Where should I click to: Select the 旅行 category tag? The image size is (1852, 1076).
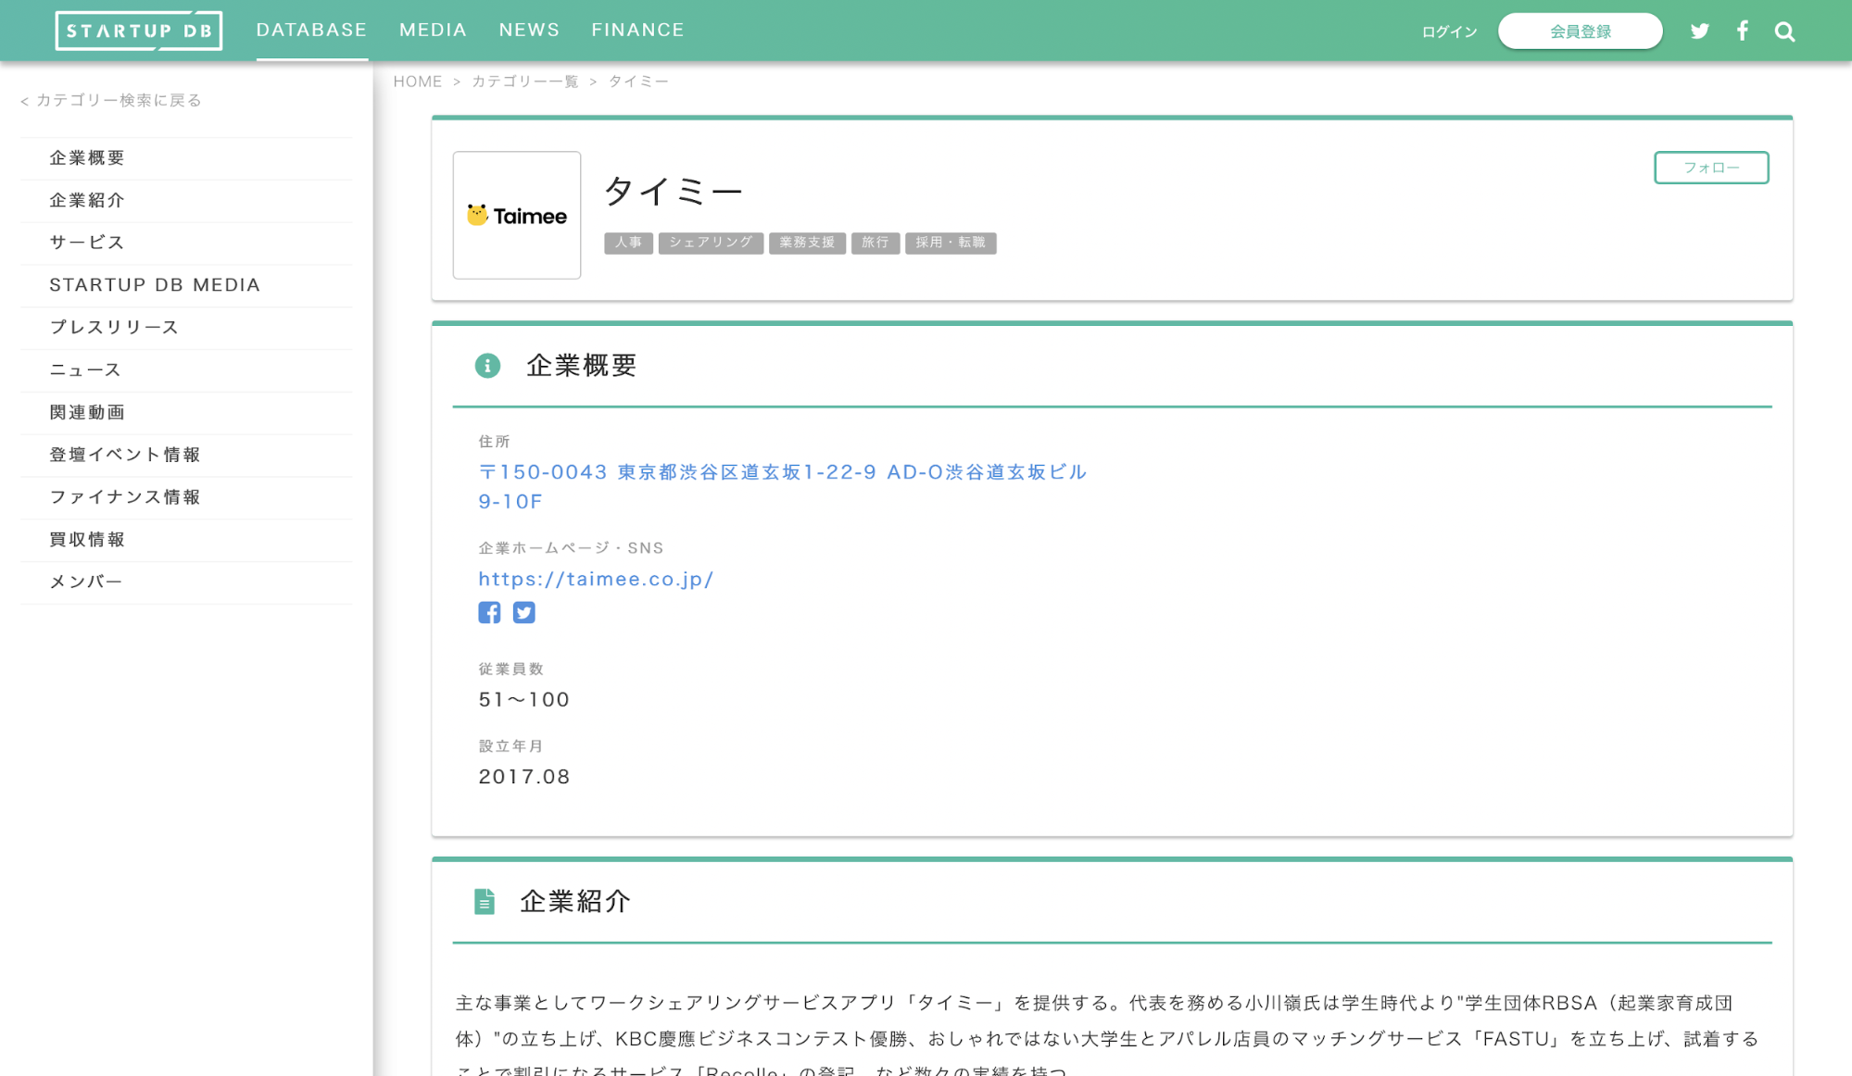click(875, 243)
